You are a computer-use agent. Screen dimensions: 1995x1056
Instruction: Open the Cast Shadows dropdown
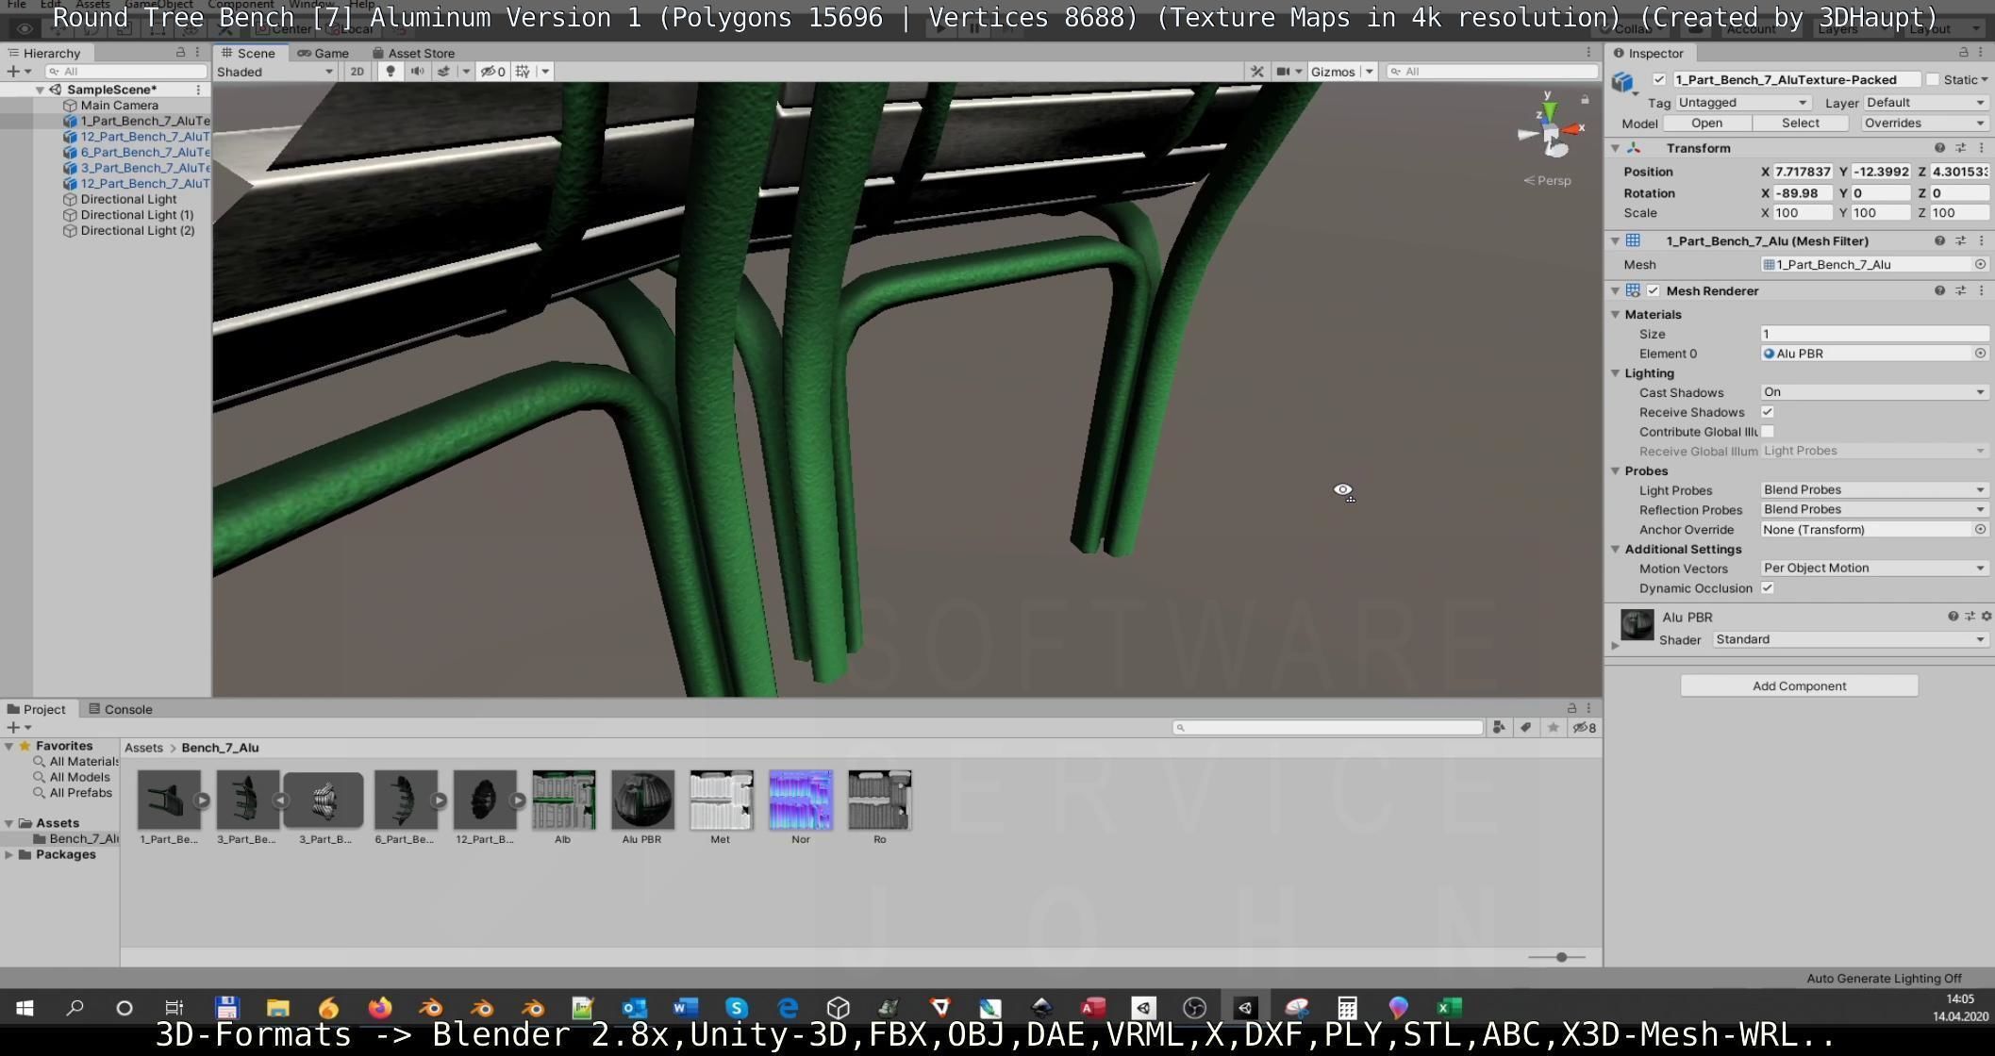point(1873,392)
